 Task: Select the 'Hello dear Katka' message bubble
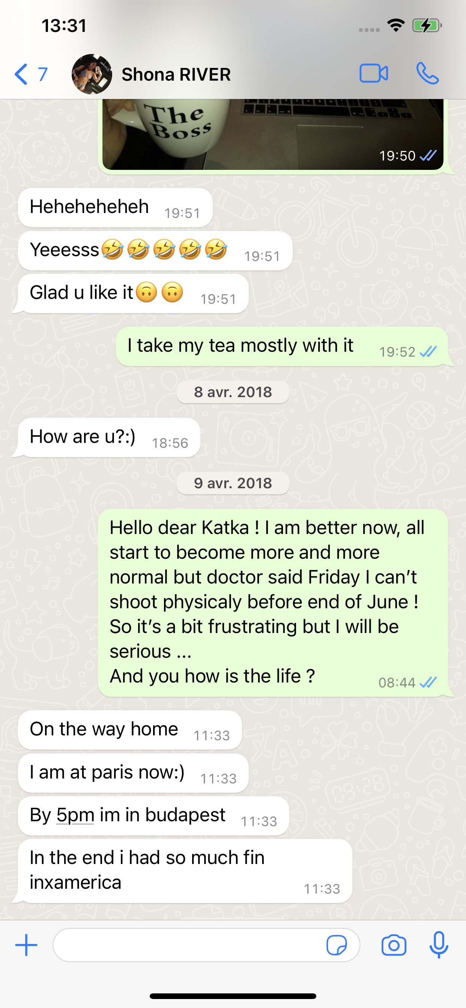click(x=272, y=603)
